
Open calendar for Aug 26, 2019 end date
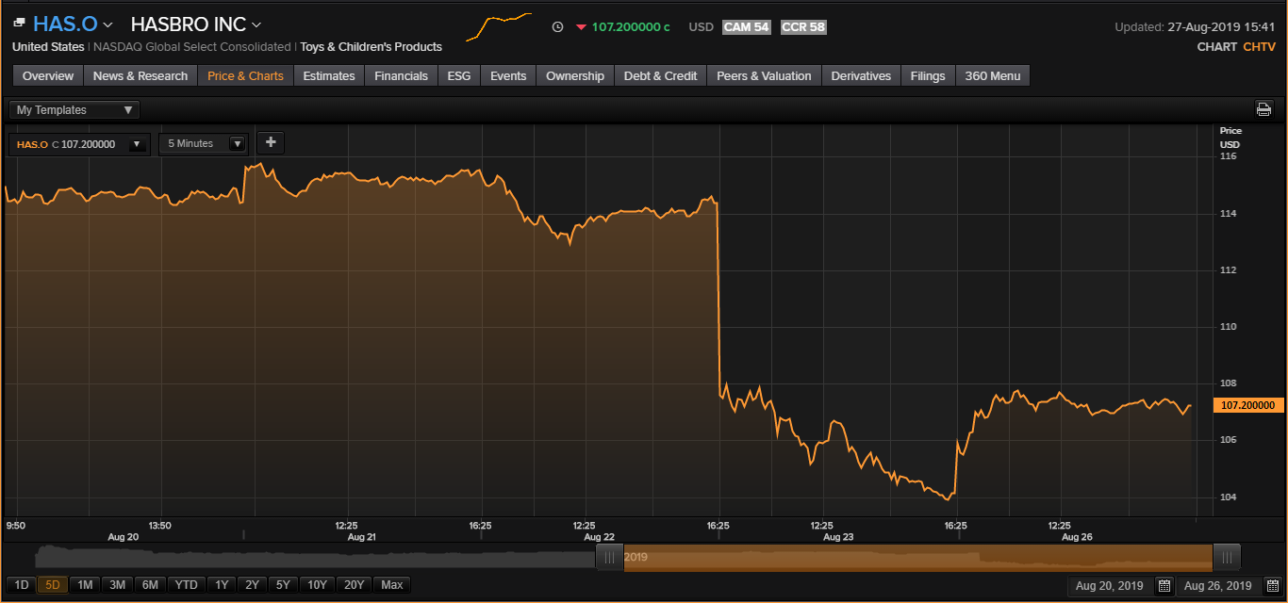(x=1273, y=586)
